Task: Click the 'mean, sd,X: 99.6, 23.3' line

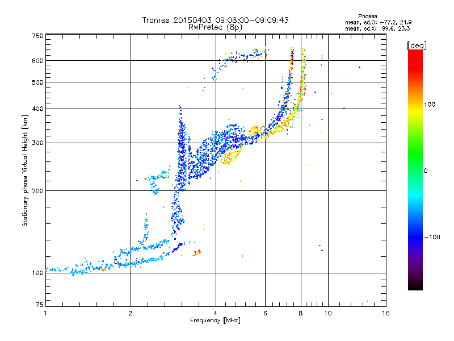Action: pos(377,28)
